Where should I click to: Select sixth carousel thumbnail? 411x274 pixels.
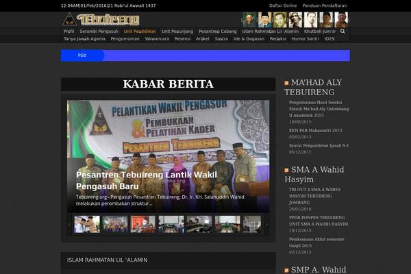(227, 224)
